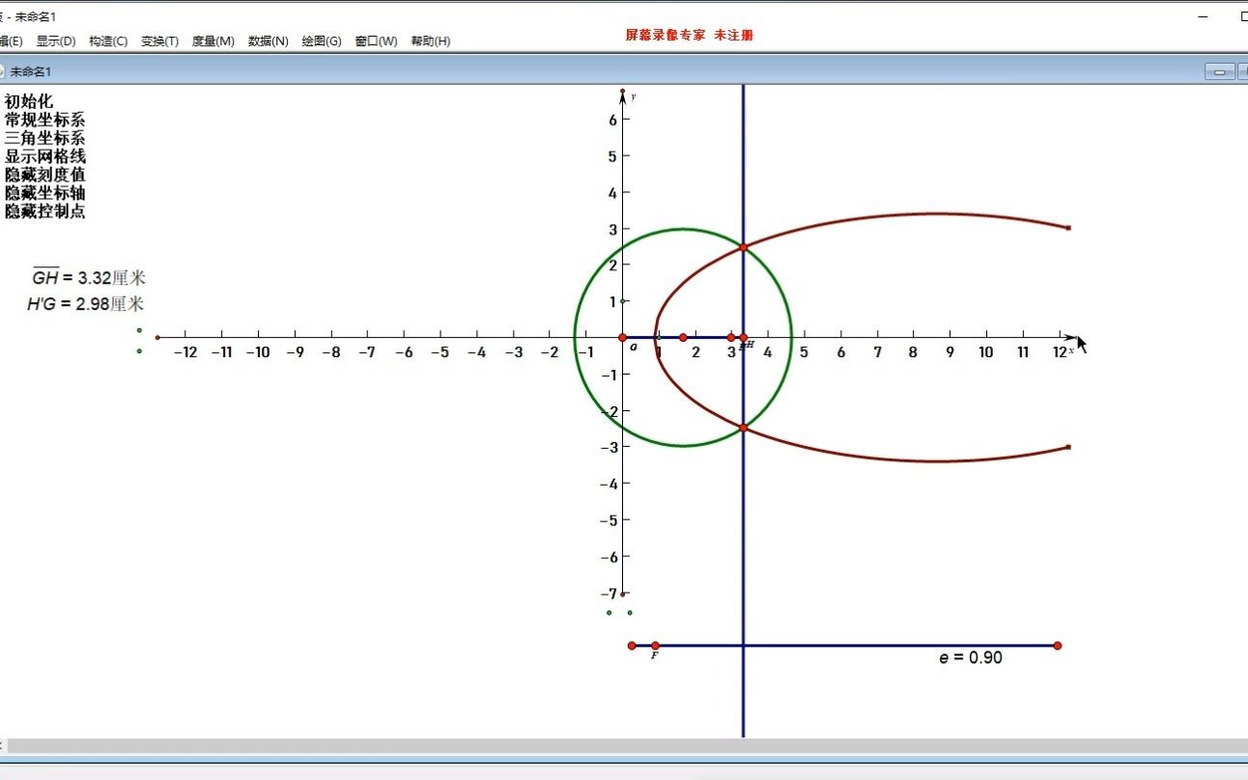Open the 绘图(G) menu
The image size is (1248, 780).
point(322,42)
